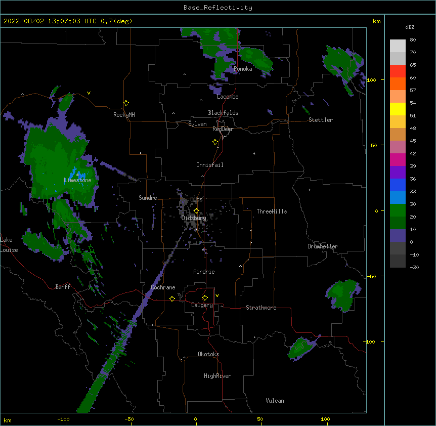Image resolution: width=436 pixels, height=426 pixels.
Task: Click the Airdrie label
Action: click(204, 272)
